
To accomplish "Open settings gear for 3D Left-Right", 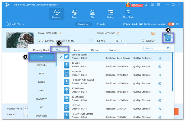I will click(160, 100).
